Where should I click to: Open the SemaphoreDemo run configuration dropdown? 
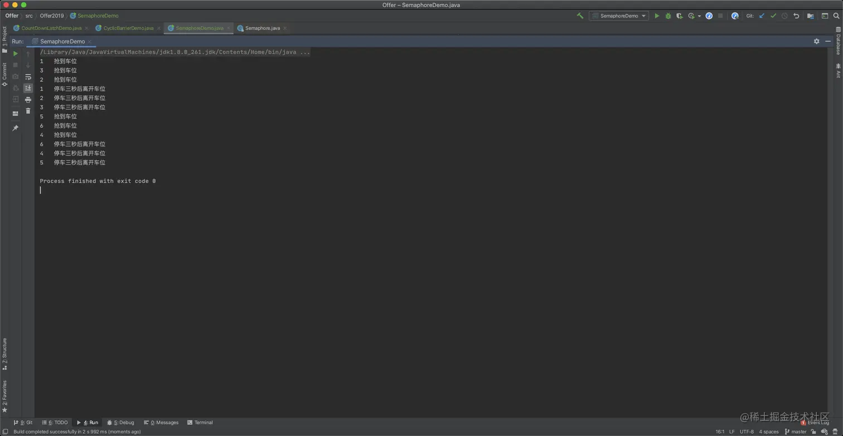[619, 16]
